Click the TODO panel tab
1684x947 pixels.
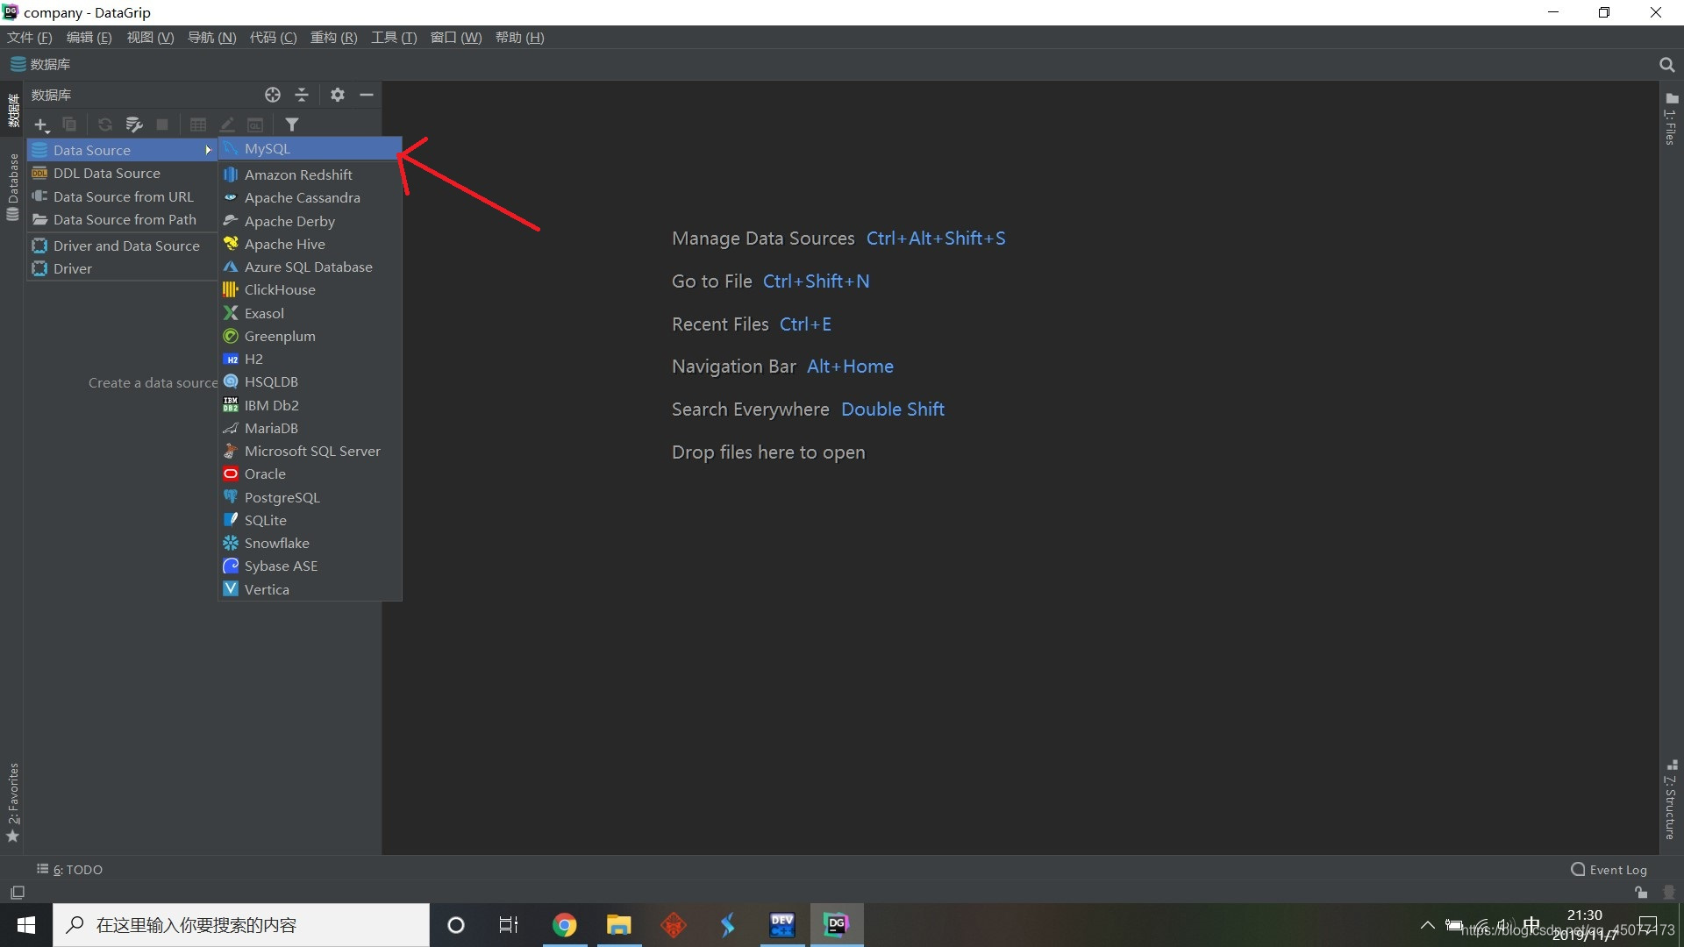coord(73,868)
